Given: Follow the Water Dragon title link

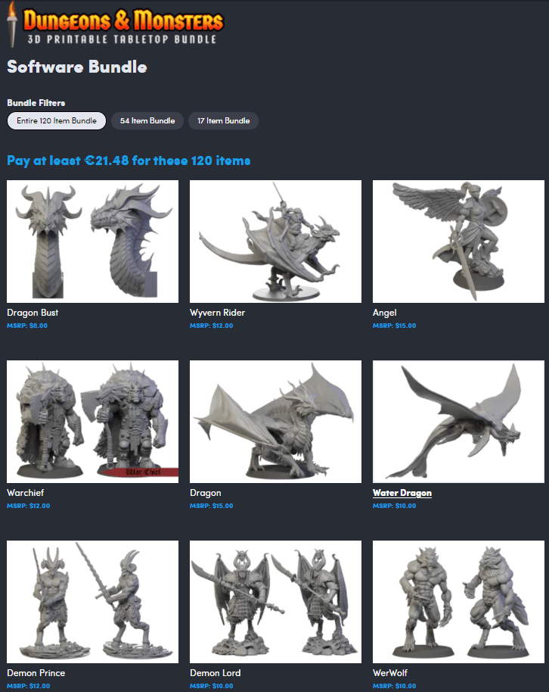Looking at the screenshot, I should [402, 493].
